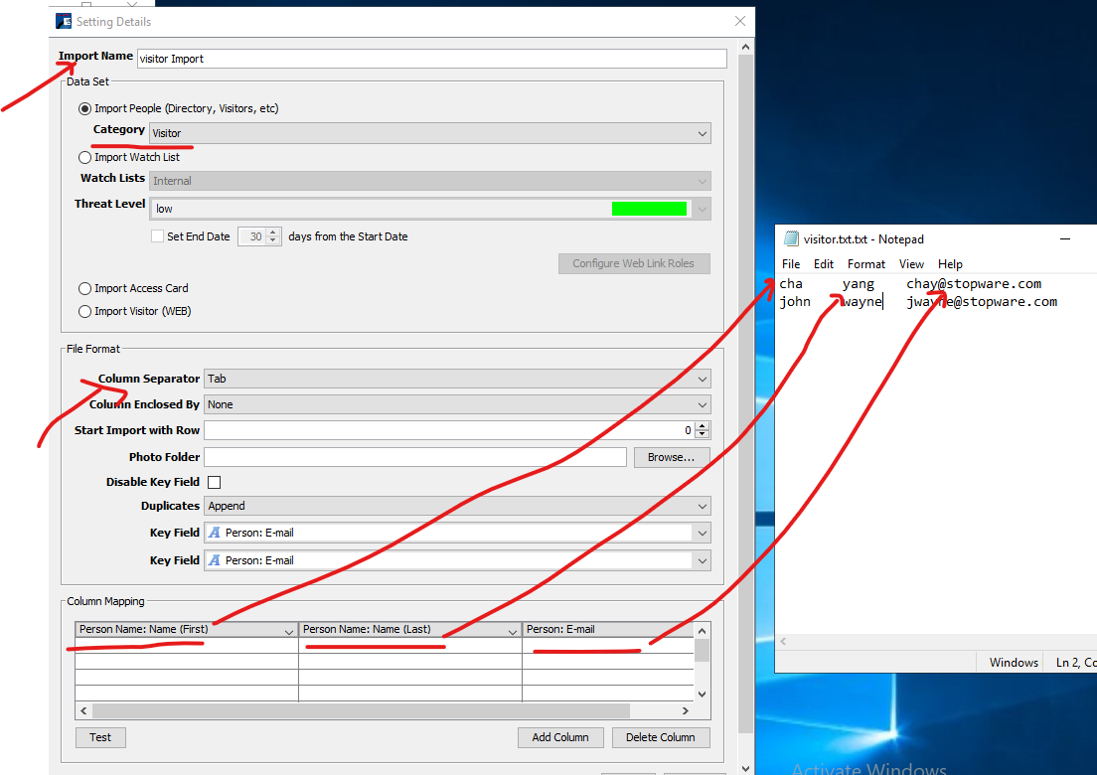Close the Setting Details dialog
The width and height of the screenshot is (1097, 775).
click(739, 21)
